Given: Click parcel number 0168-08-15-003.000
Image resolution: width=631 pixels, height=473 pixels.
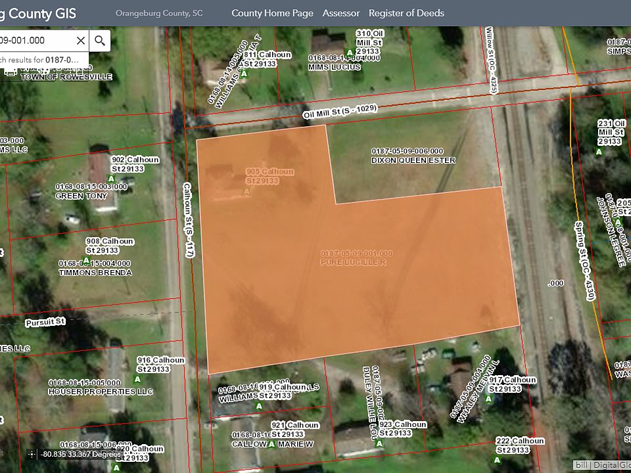Looking at the screenshot, I should 91,187.
